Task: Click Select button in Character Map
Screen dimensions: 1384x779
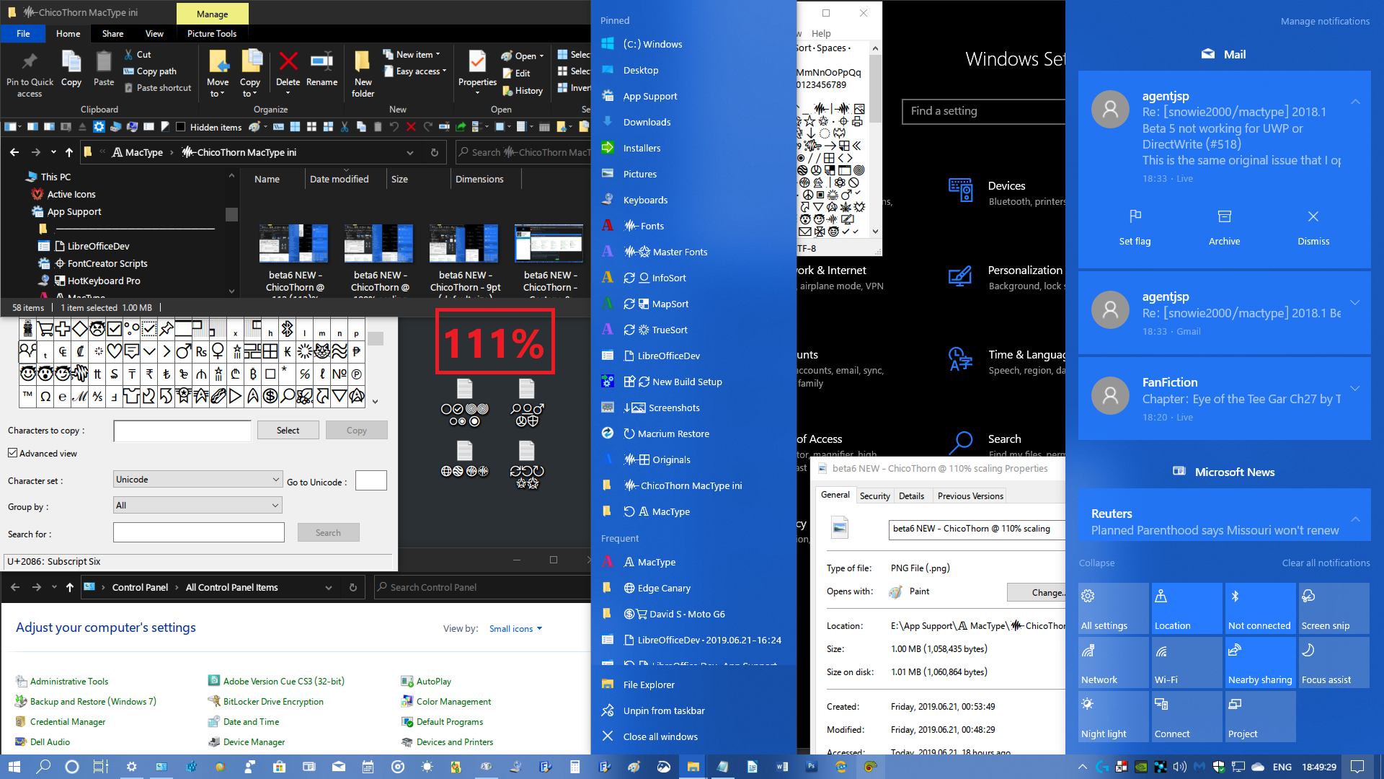Action: 288,430
